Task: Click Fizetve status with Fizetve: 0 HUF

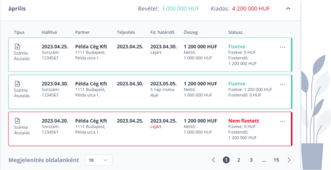Action: [x=237, y=47]
